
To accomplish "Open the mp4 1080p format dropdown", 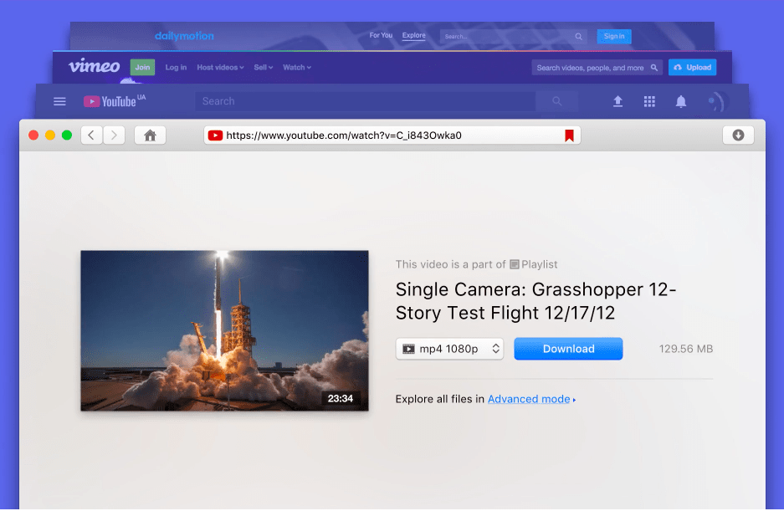I will point(450,349).
